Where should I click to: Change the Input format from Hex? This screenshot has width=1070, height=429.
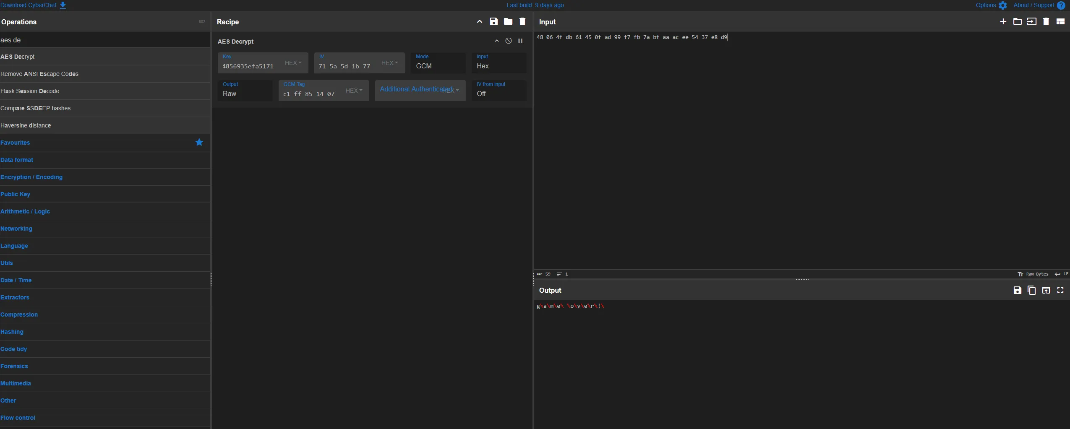click(499, 63)
